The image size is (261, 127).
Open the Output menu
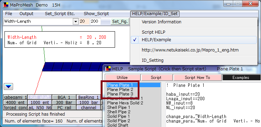[26, 14]
